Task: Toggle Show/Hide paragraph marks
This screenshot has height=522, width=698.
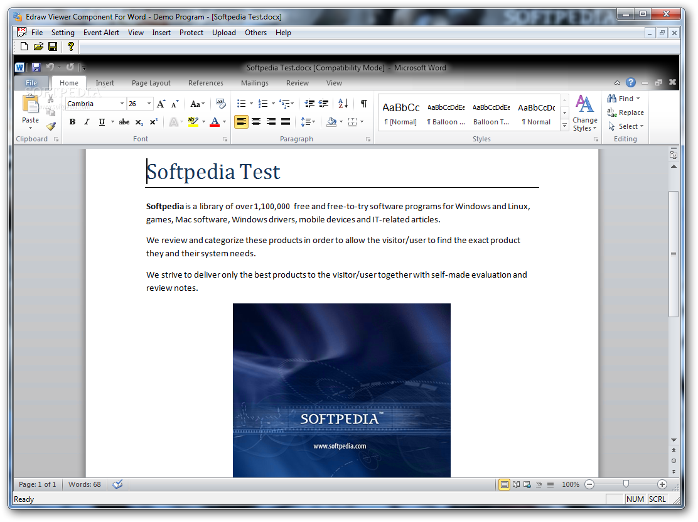Action: (x=363, y=104)
